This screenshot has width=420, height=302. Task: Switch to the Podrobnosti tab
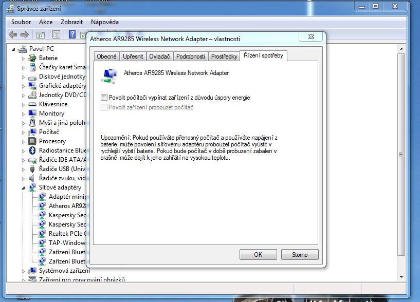point(190,56)
